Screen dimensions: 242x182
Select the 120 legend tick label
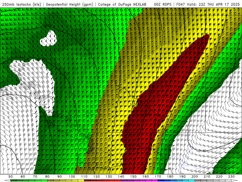click(x=96, y=177)
